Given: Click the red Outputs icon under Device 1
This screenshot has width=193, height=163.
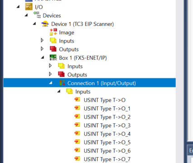Looking at the screenshot, I should tap(53, 49).
